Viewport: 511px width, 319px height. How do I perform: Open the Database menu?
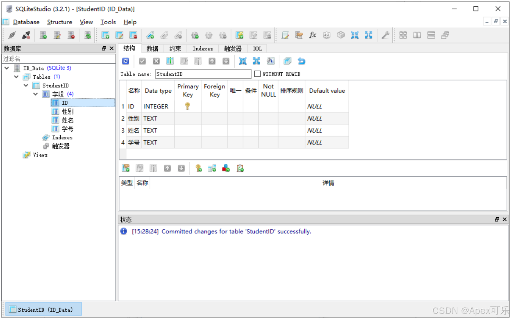coord(26,22)
